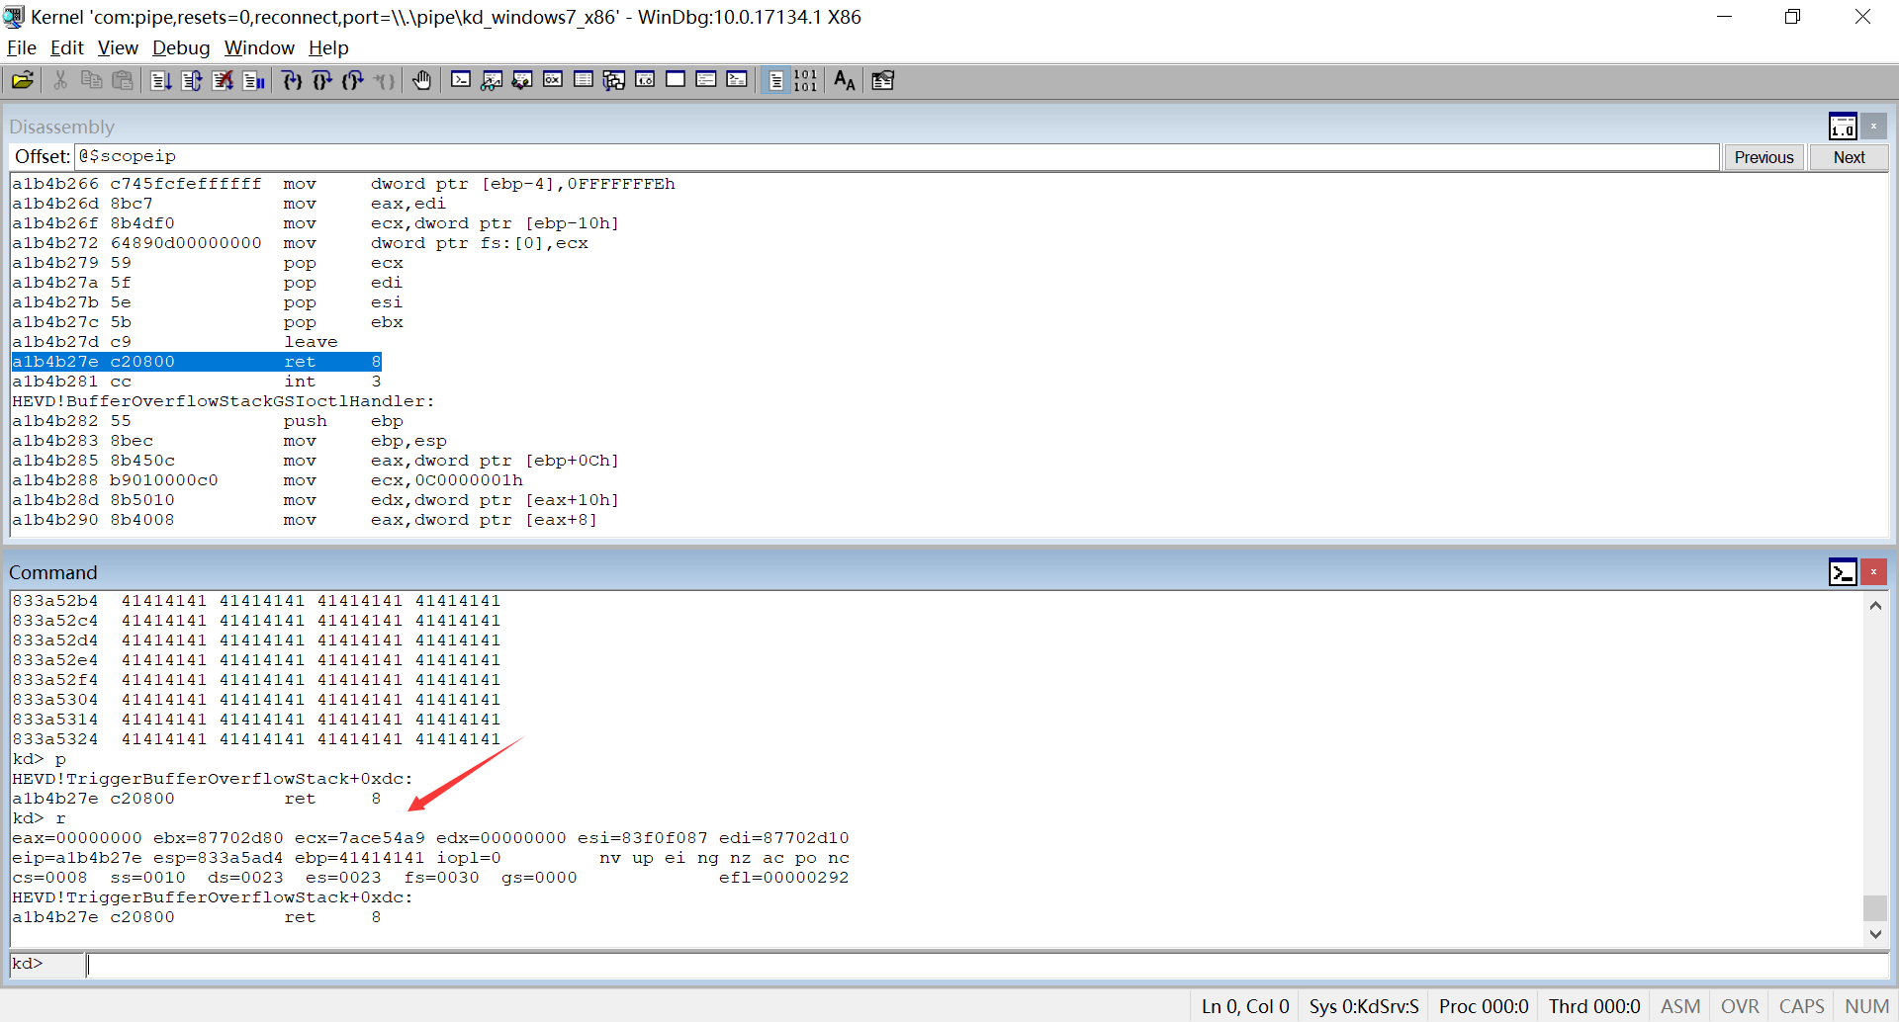Click the Step Into toolbar icon
Viewport: 1899px width, 1022px height.
pos(292,80)
